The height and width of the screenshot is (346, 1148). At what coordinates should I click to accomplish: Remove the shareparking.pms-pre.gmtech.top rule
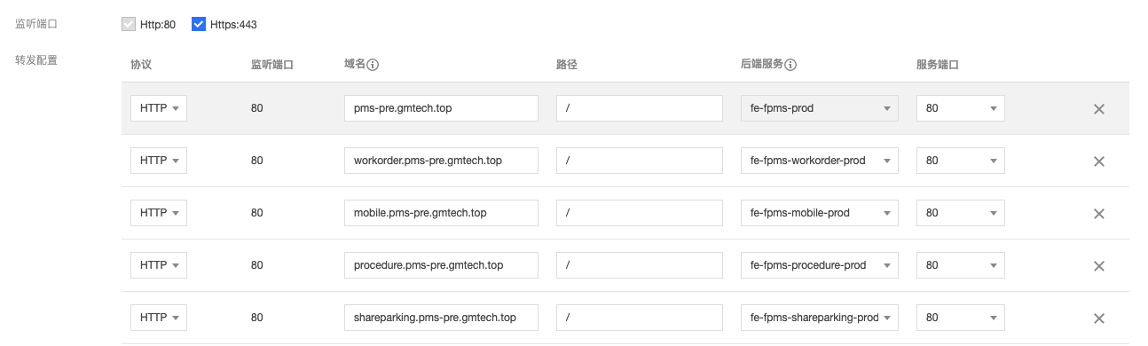click(x=1098, y=318)
